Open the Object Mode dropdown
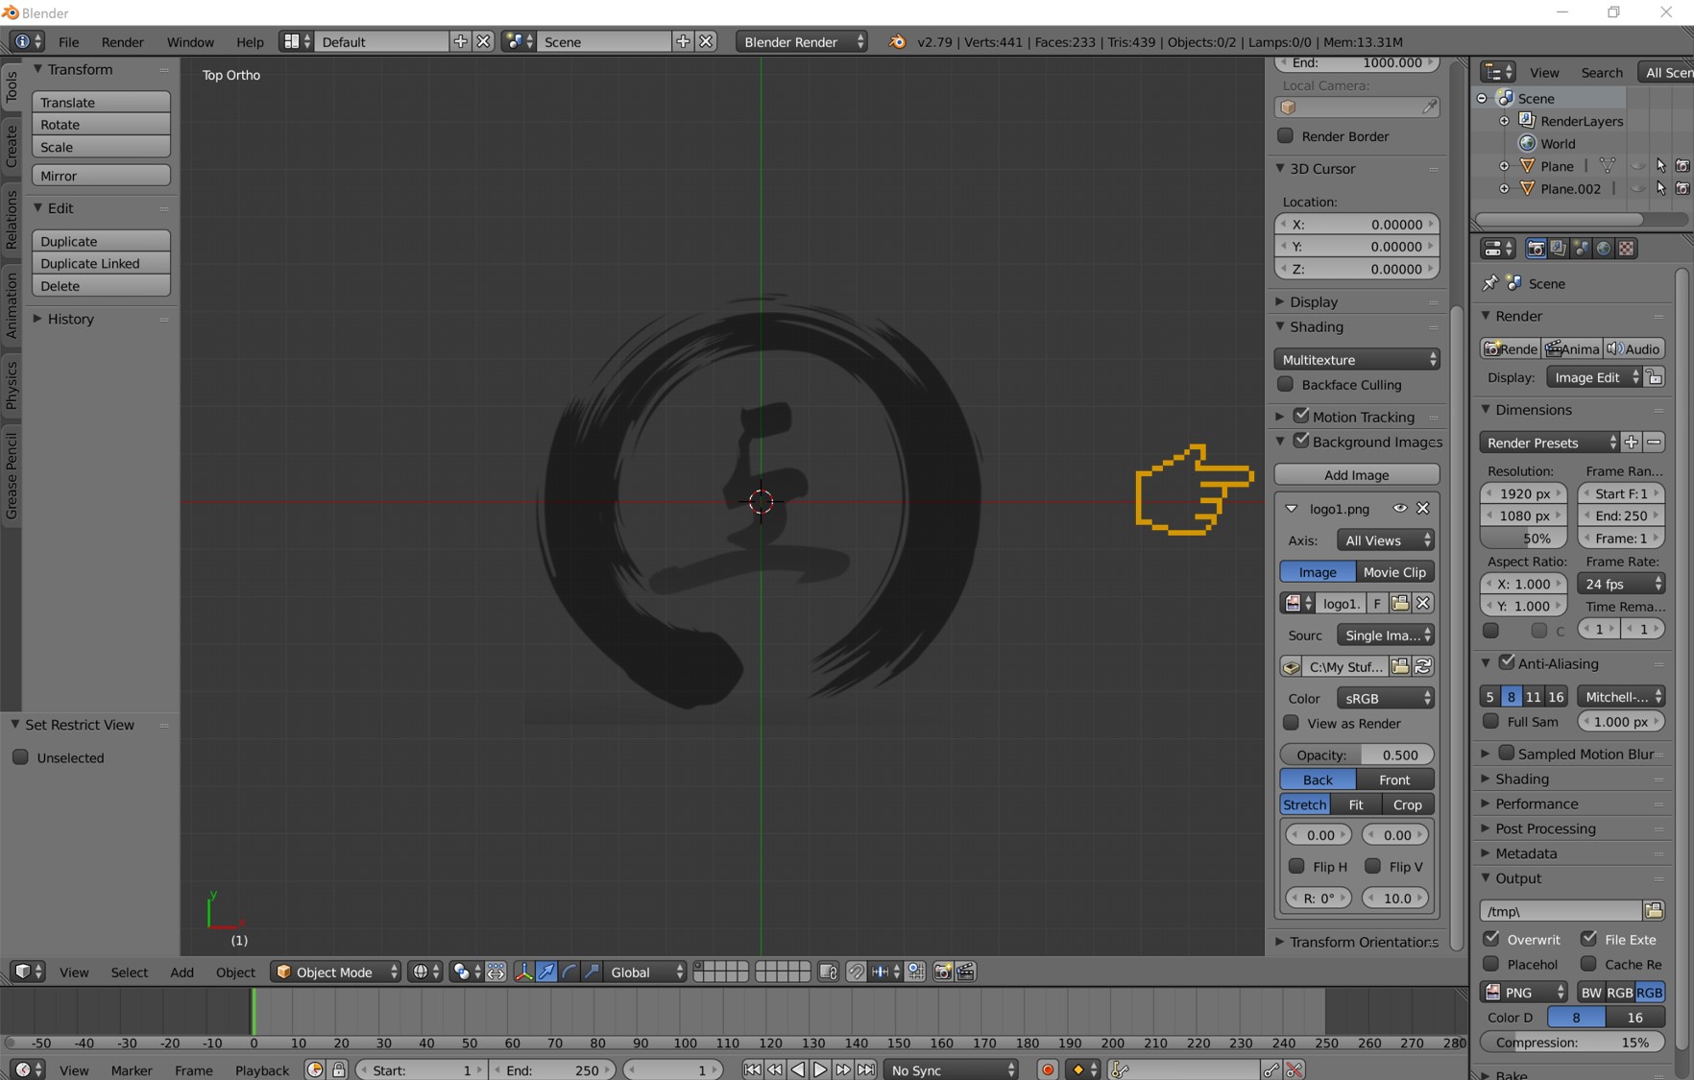The height and width of the screenshot is (1080, 1694). tap(335, 972)
